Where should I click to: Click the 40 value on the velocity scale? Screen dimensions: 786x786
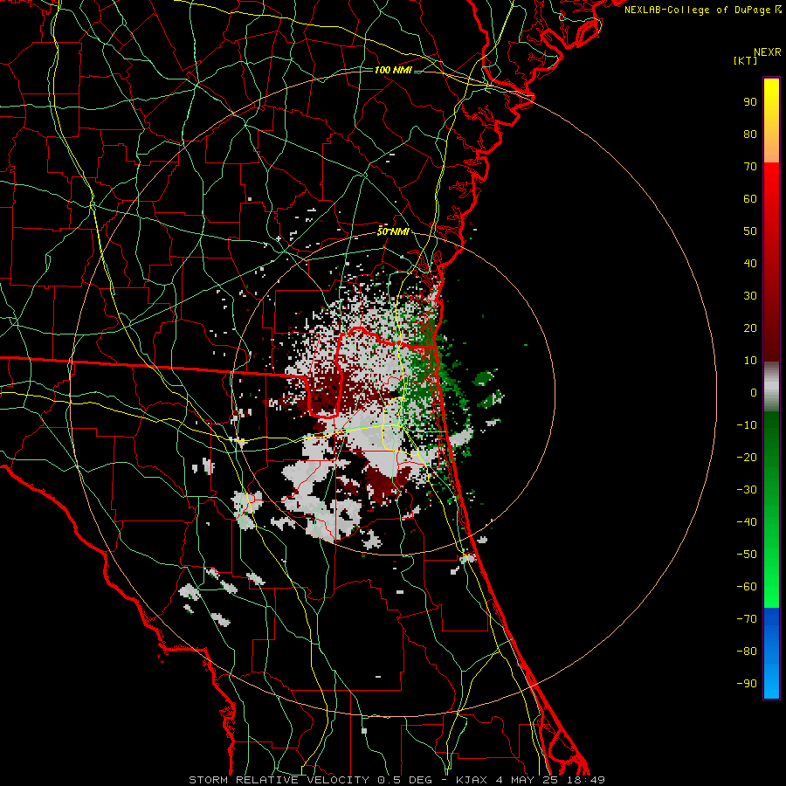pos(750,263)
